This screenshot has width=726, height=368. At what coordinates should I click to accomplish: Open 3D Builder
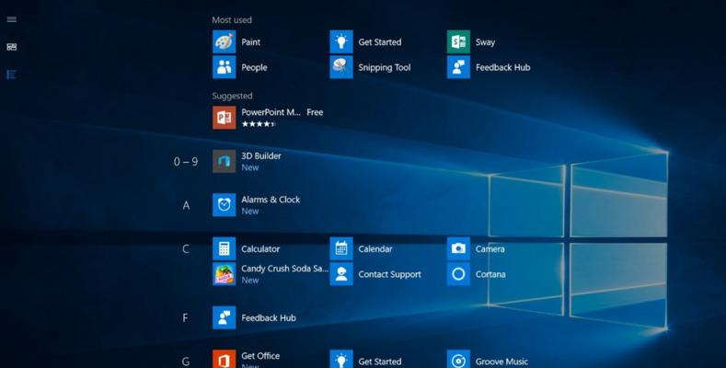pos(247,161)
